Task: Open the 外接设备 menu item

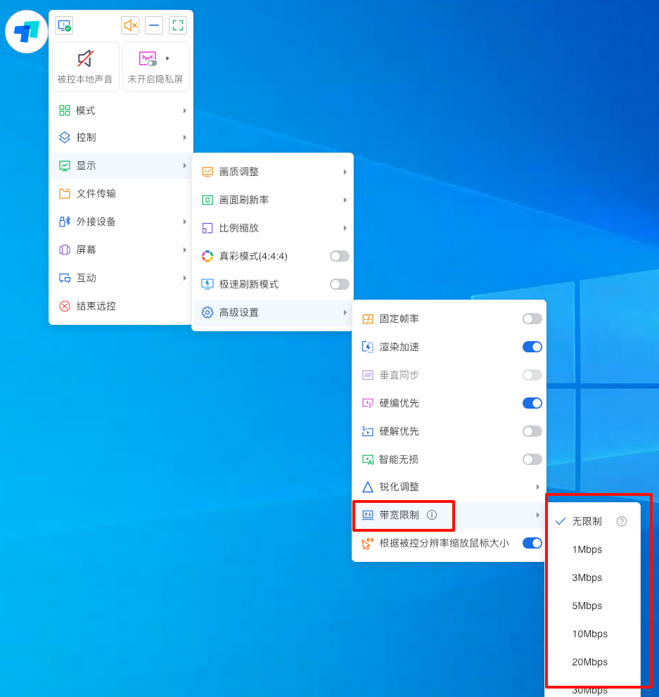Action: tap(96, 222)
